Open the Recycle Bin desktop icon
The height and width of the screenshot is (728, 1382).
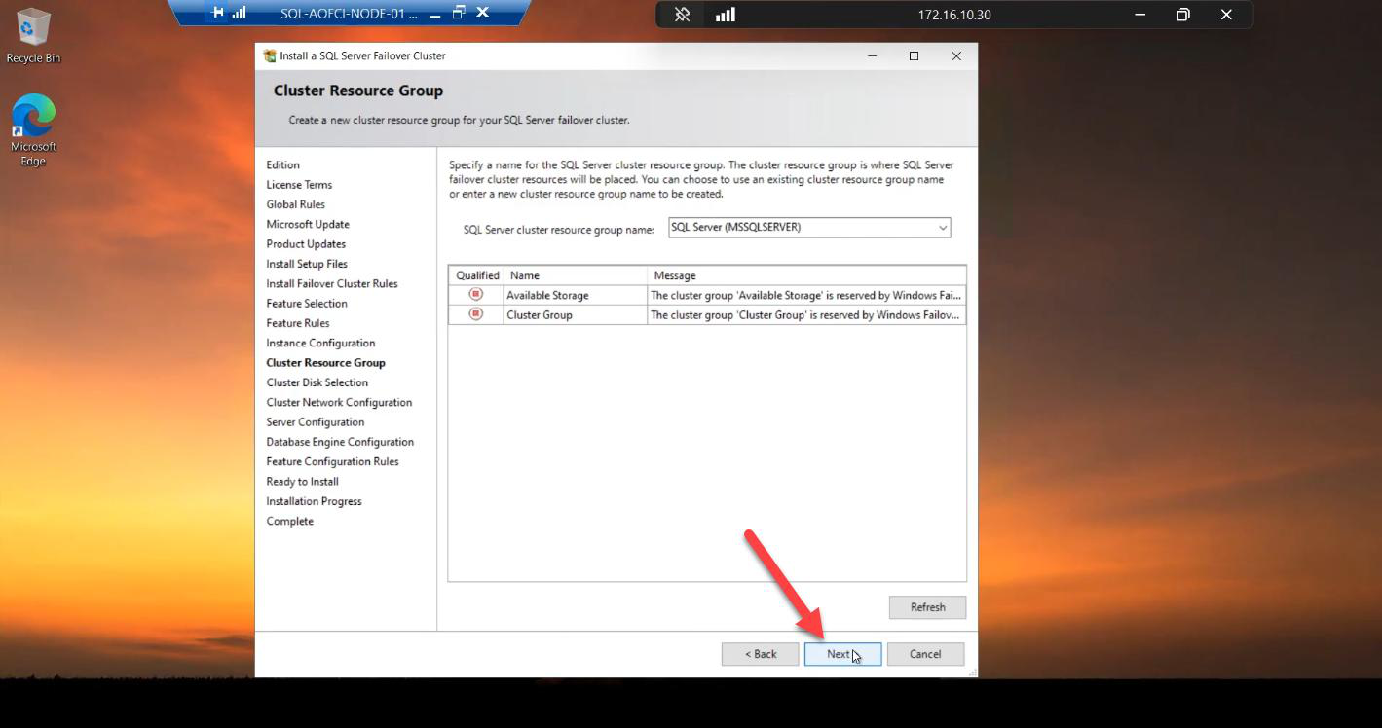tap(33, 36)
